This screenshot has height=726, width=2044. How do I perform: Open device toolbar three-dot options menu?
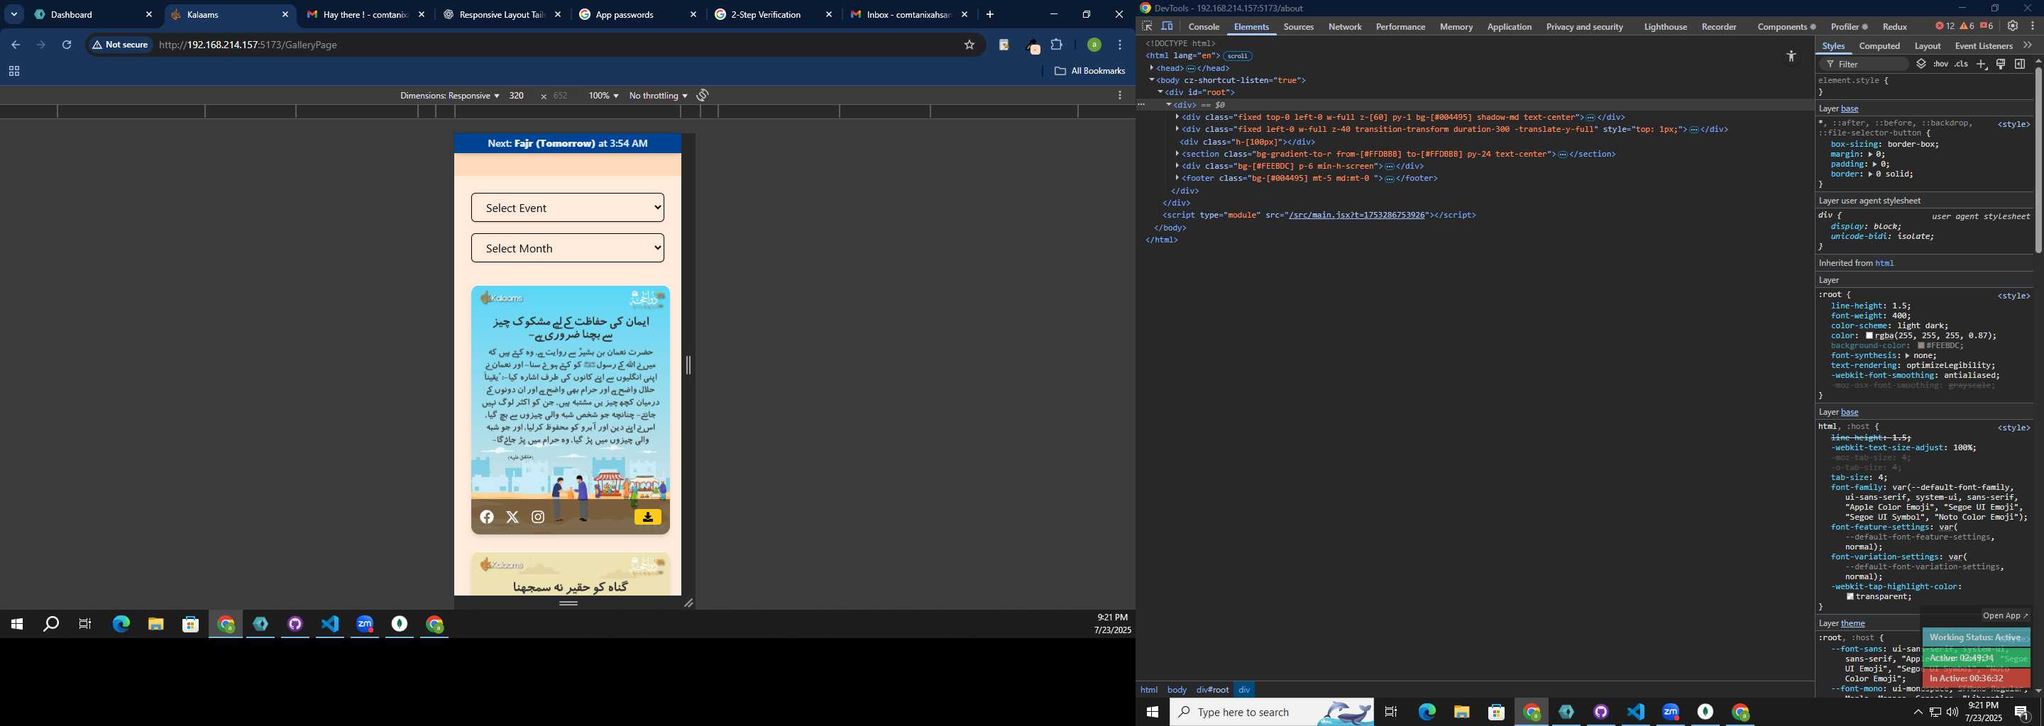coord(1120,95)
